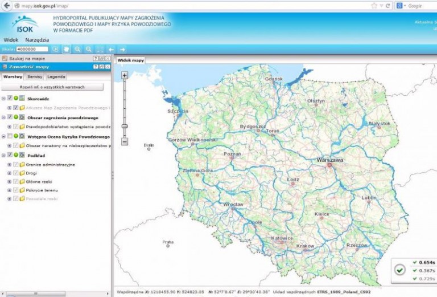Viewport: 437px width, 297px height.
Task: Select the first magnifier zoom tool
Action: click(78, 50)
